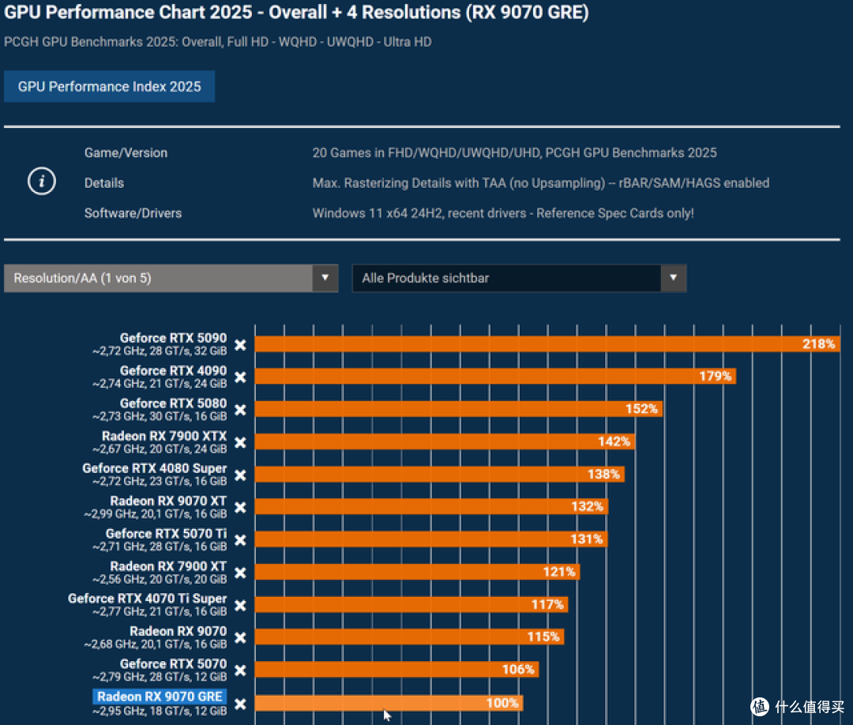Click the circled info icon
The height and width of the screenshot is (725, 853).
42,181
